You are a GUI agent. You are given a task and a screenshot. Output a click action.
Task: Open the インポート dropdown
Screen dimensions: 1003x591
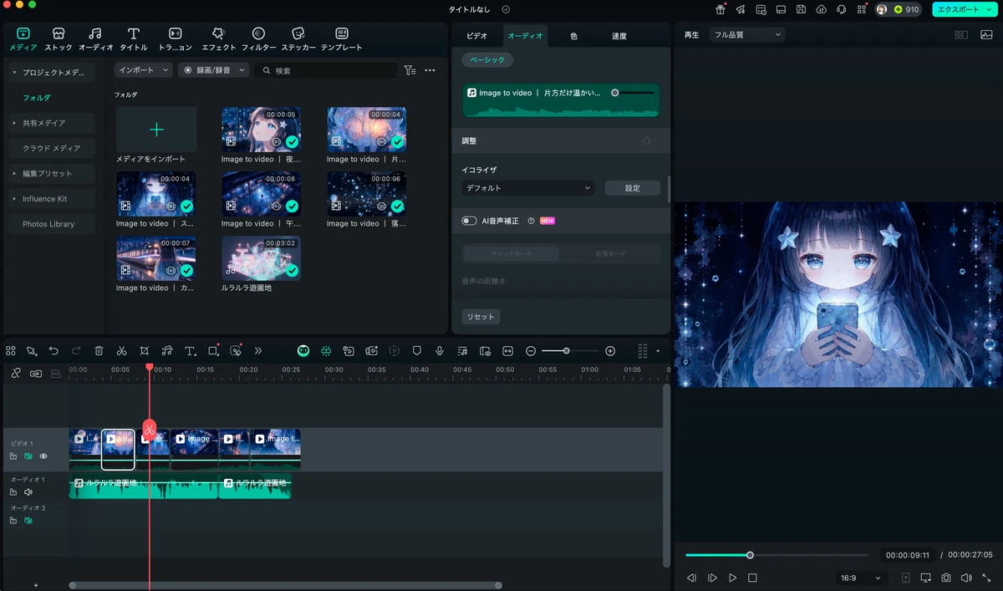(x=144, y=71)
